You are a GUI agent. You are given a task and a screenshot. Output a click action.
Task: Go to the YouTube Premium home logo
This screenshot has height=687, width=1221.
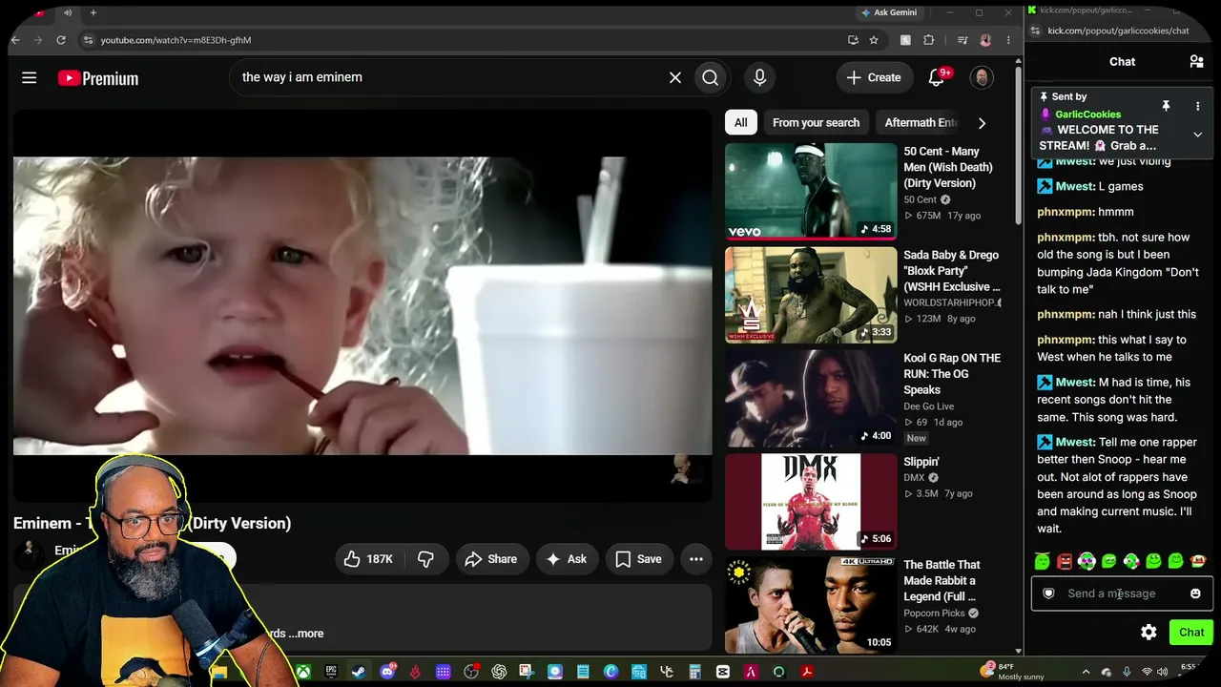(98, 78)
